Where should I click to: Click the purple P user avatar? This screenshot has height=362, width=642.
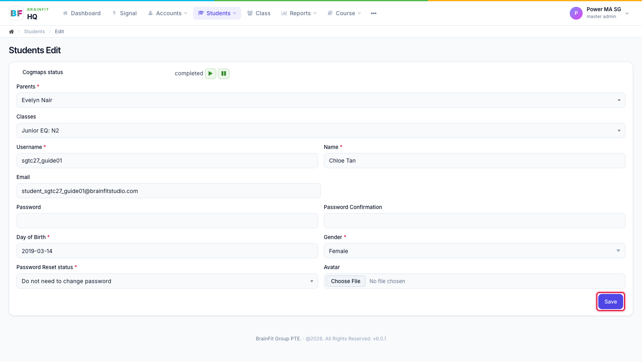coord(576,13)
